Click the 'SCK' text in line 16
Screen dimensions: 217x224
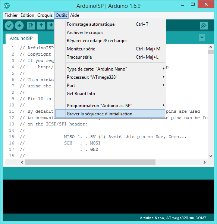68,143
